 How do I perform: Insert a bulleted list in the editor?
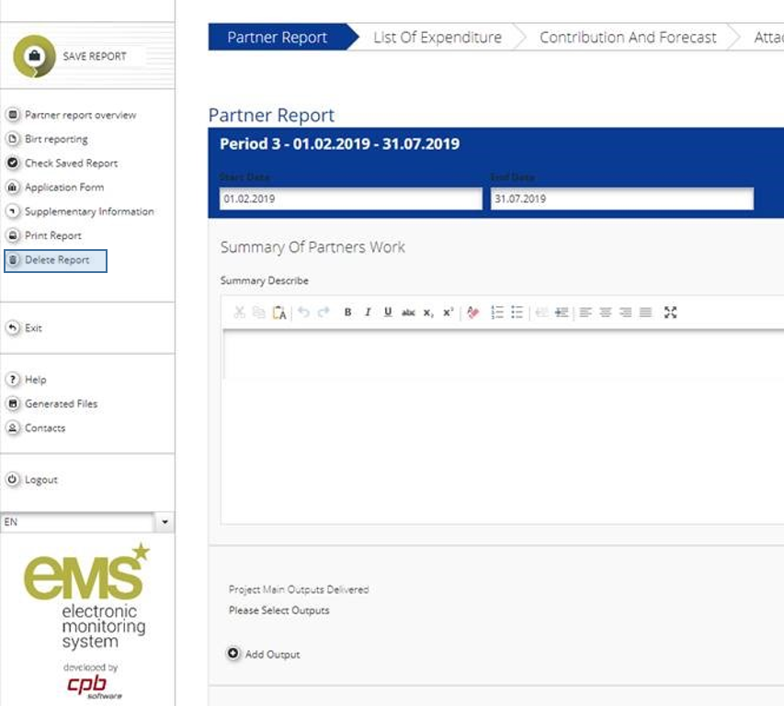tap(517, 313)
